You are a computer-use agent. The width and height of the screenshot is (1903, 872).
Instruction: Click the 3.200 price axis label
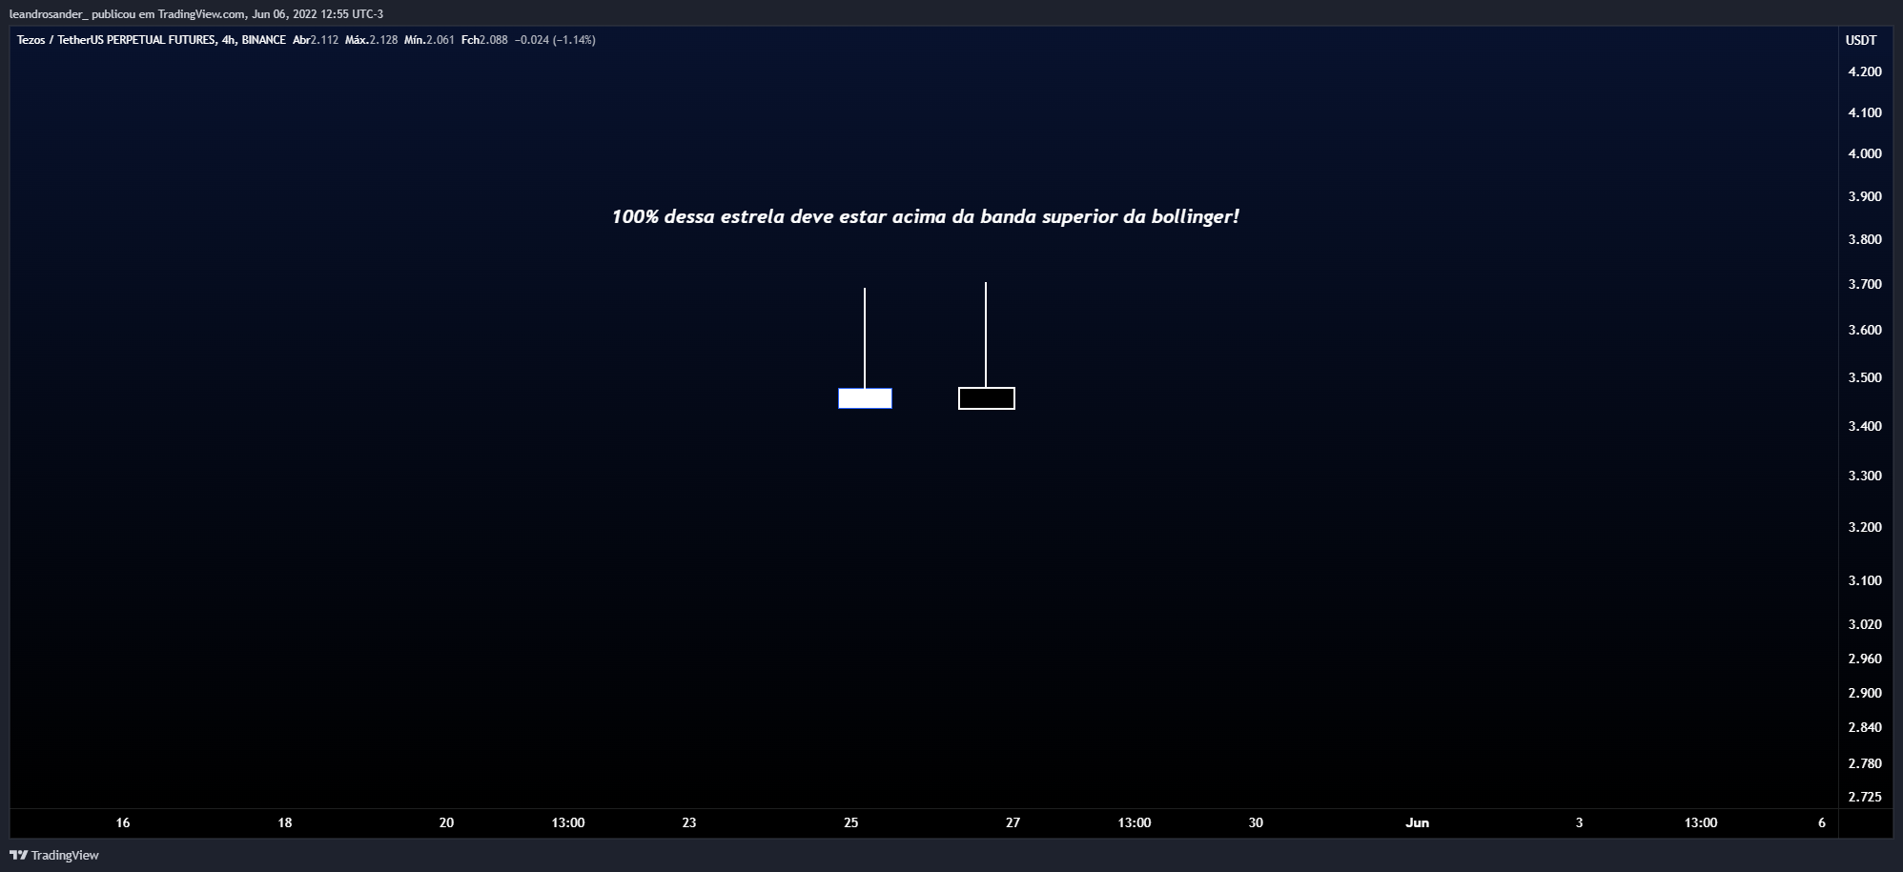click(1865, 527)
